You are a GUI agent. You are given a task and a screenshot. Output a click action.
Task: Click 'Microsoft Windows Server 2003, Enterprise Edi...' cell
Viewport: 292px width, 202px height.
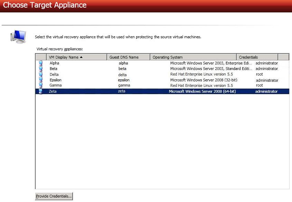(x=211, y=63)
